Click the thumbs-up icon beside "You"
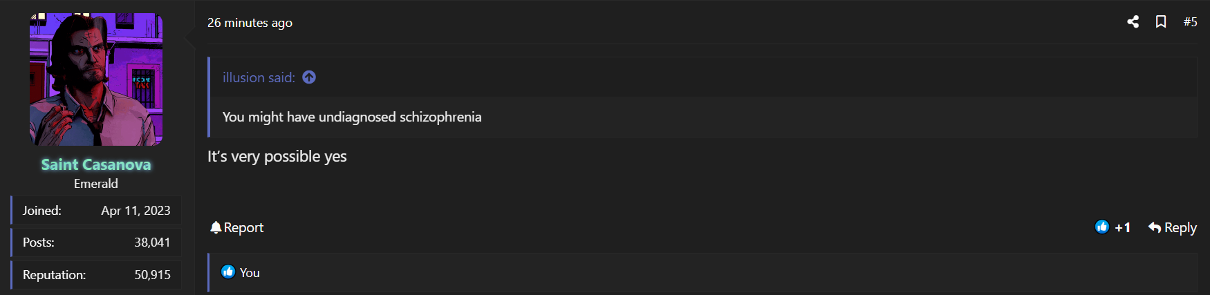Image resolution: width=1210 pixels, height=295 pixels. 228,272
